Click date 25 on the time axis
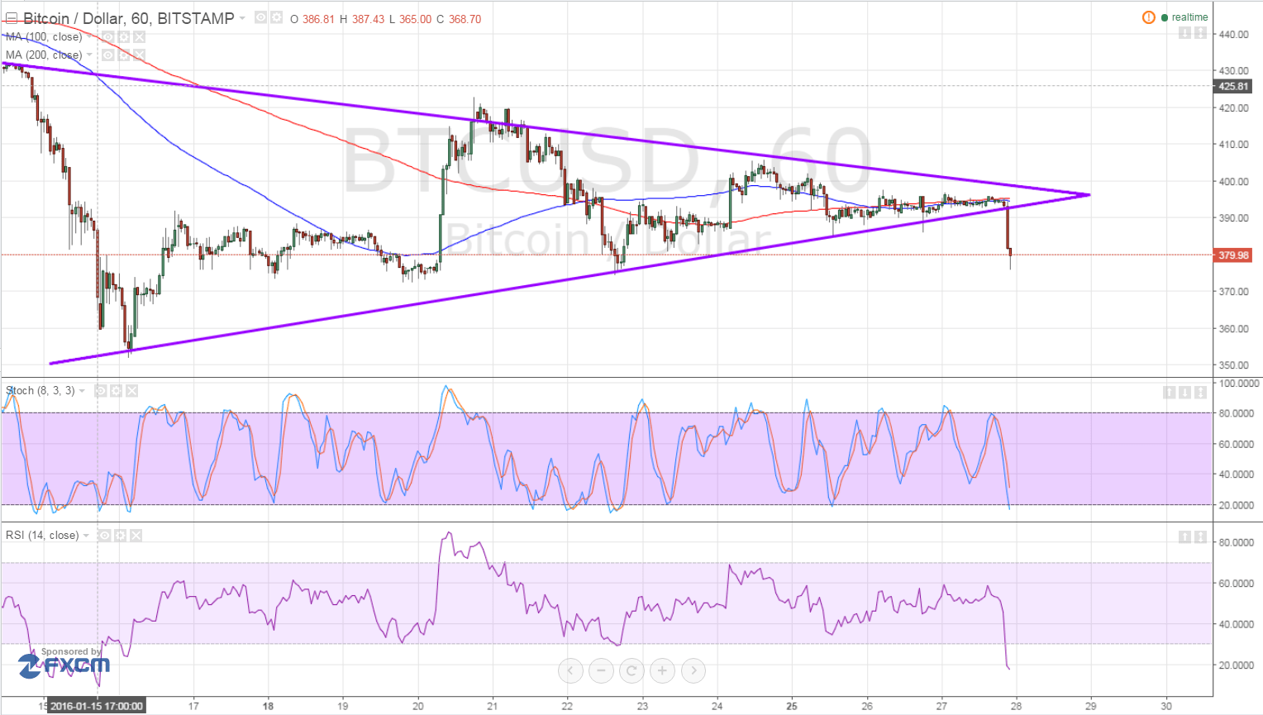 tap(792, 706)
